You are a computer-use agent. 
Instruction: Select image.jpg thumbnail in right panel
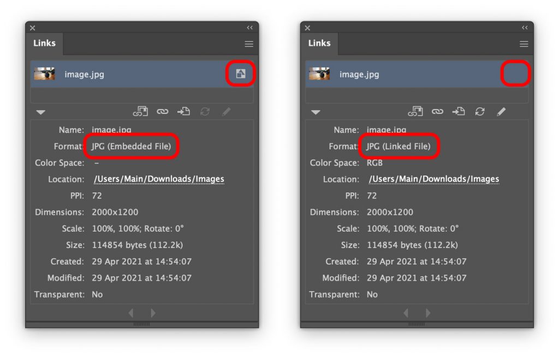click(319, 74)
